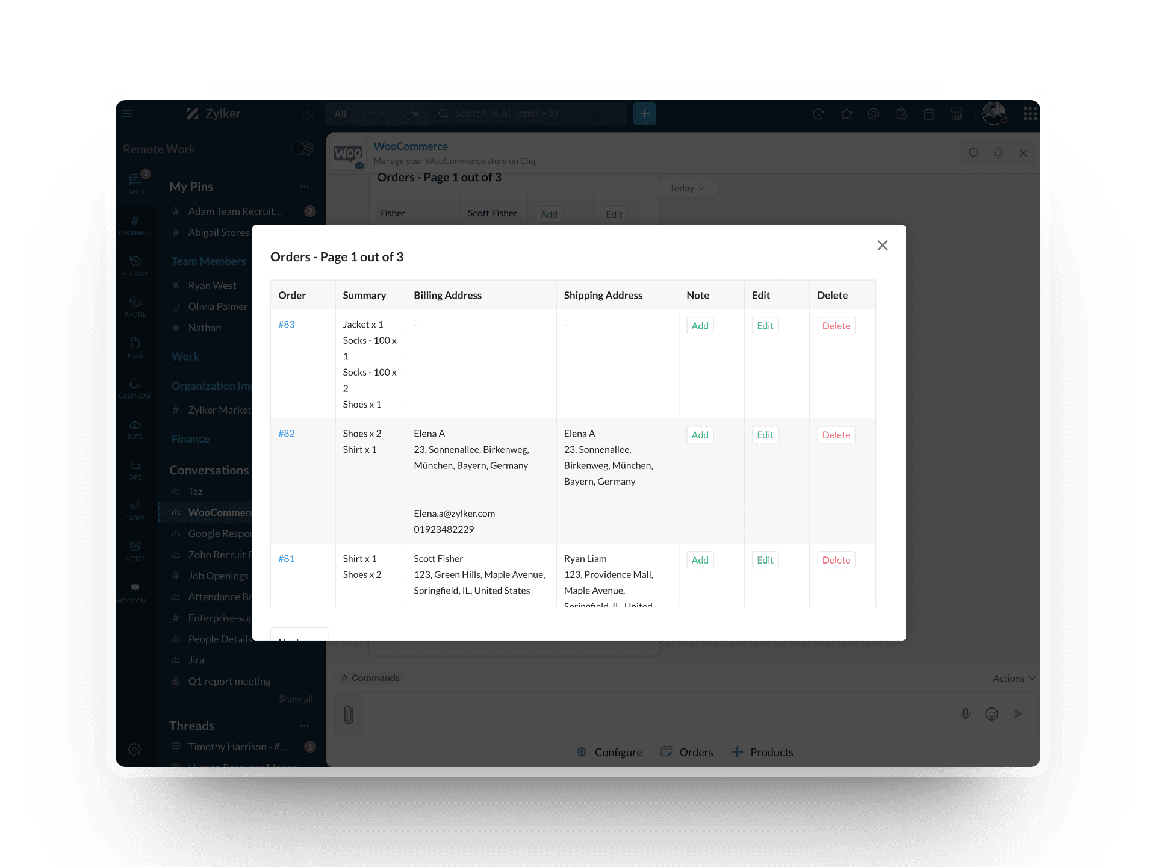Expand the Actions dropdown
Screen dimensions: 1156x867
pos(1014,678)
